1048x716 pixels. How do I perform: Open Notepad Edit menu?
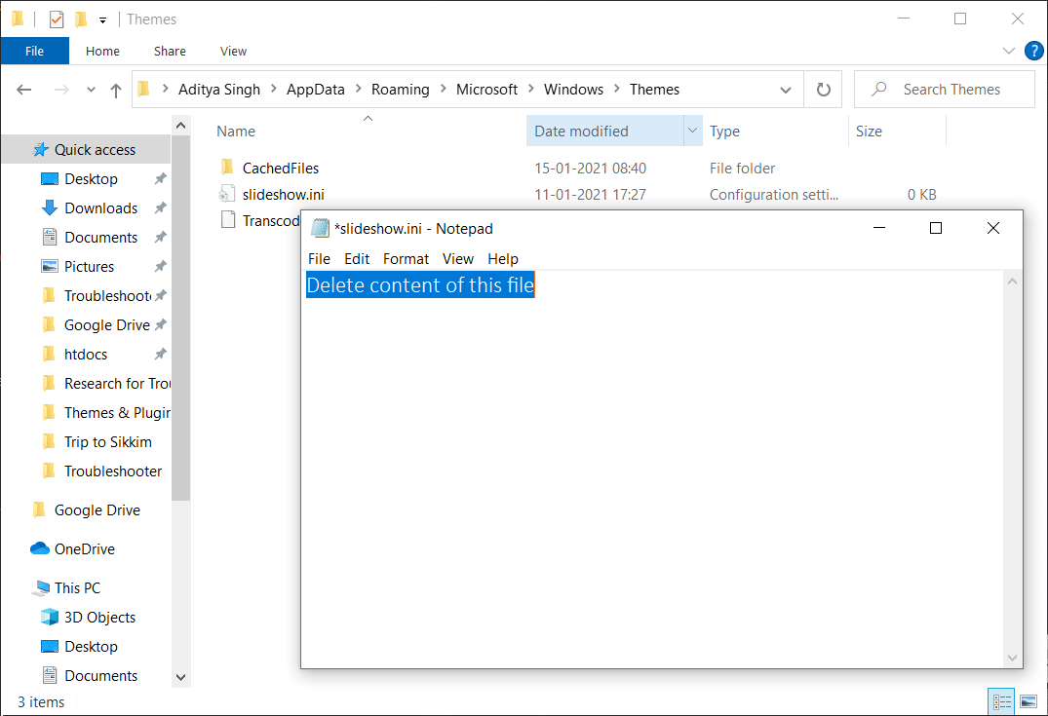tap(357, 259)
